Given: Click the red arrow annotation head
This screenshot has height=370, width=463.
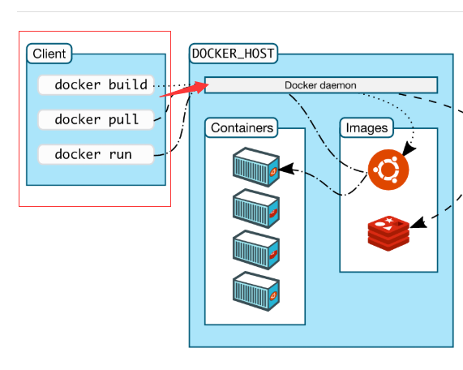Looking at the screenshot, I should tap(202, 87).
